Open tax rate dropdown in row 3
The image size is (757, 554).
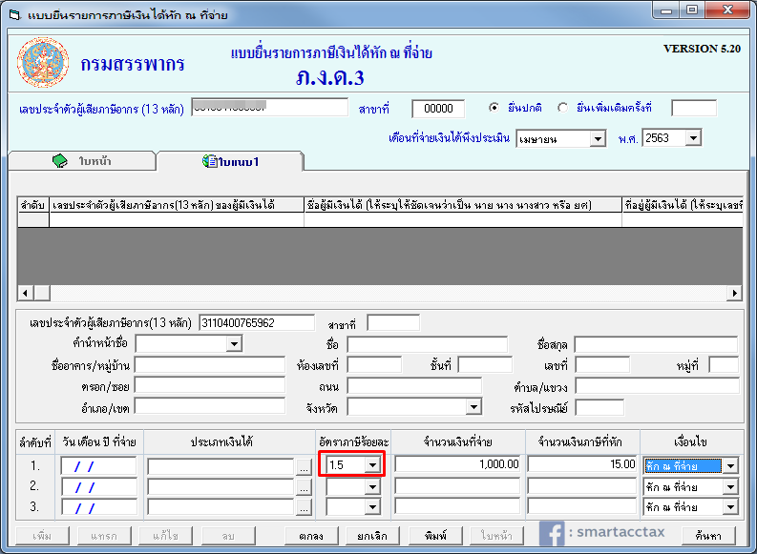(x=372, y=506)
